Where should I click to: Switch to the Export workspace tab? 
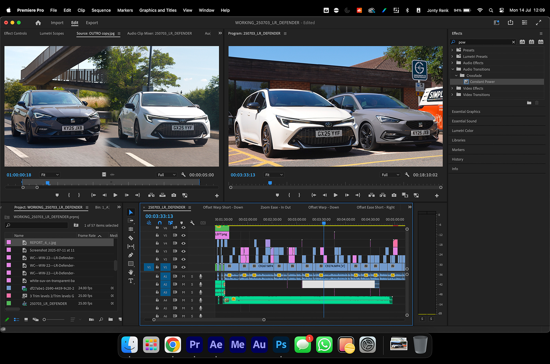tap(92, 23)
